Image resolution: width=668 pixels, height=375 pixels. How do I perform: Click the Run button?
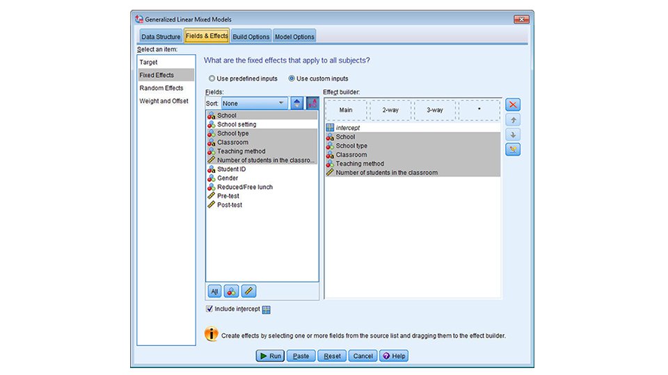point(270,356)
